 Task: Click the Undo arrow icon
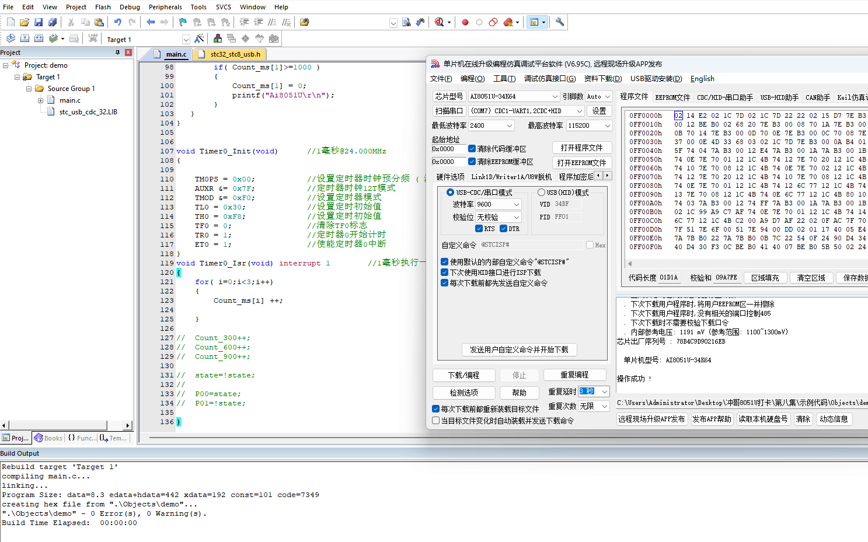click(x=117, y=22)
